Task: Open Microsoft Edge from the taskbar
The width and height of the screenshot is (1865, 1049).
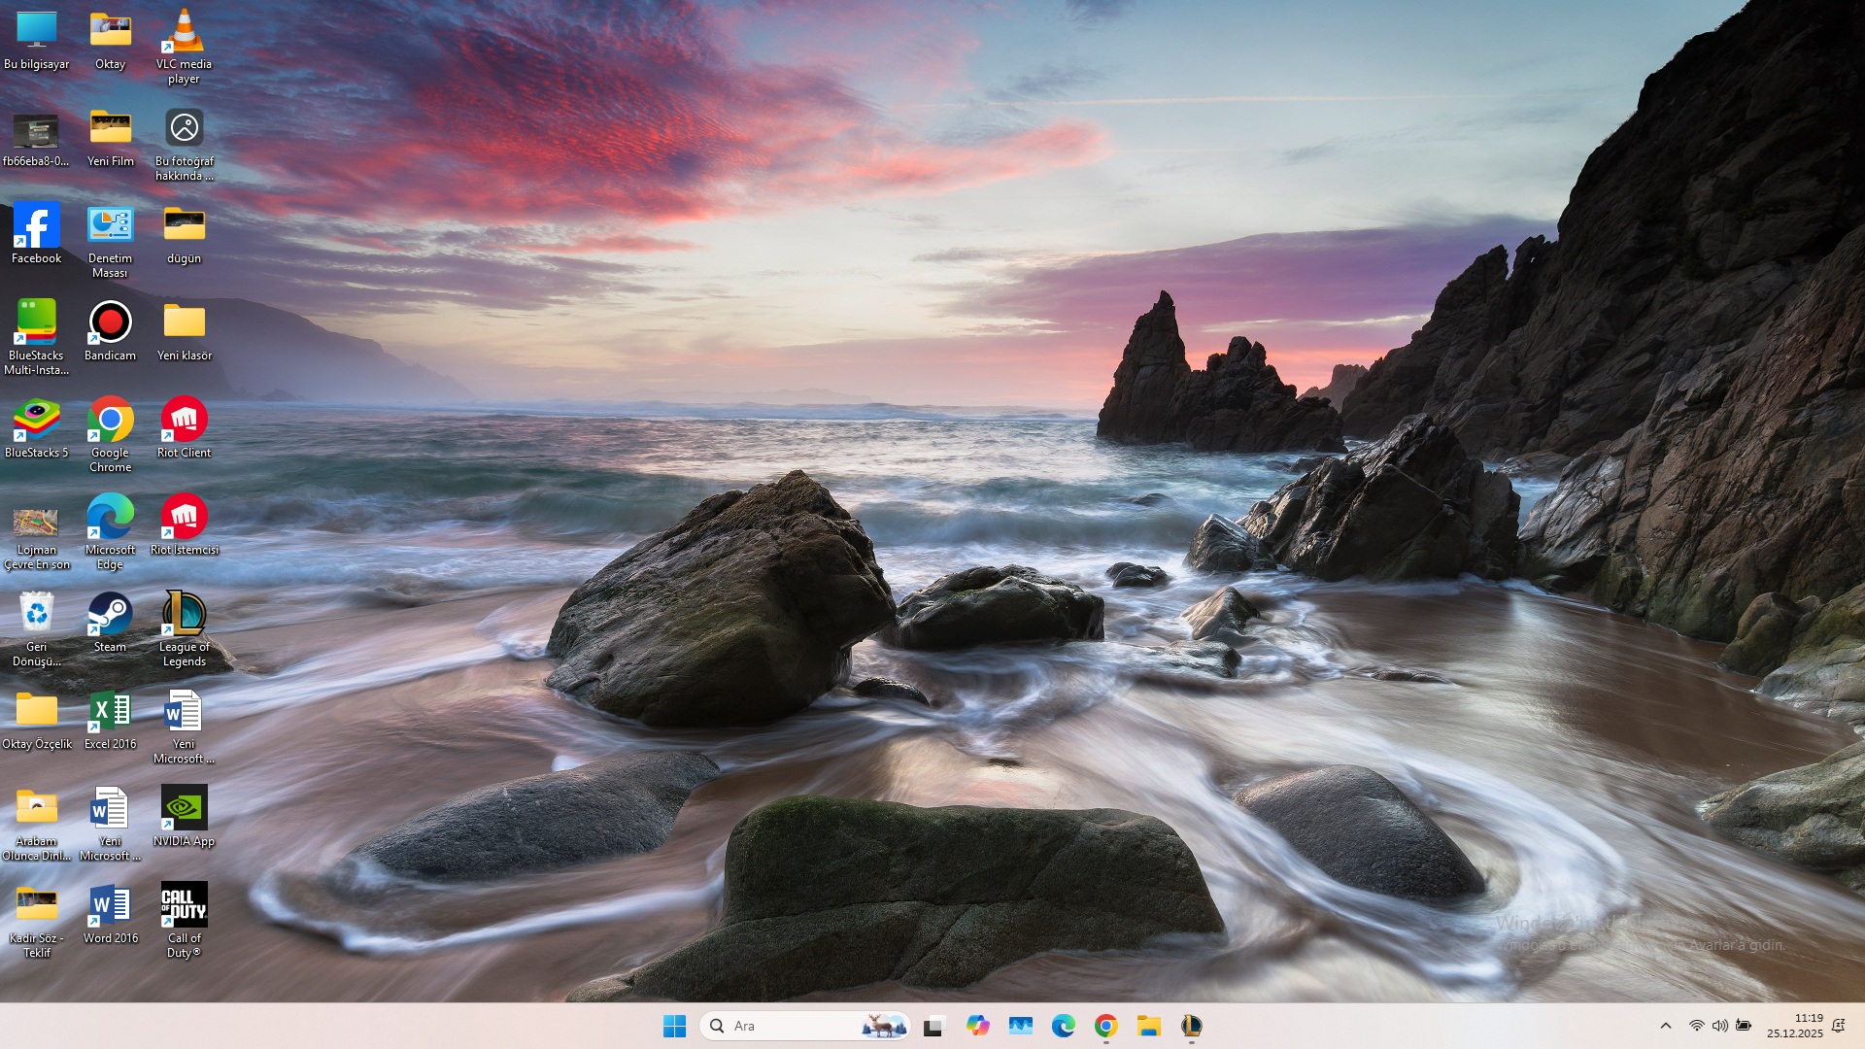Action: [x=1063, y=1026]
